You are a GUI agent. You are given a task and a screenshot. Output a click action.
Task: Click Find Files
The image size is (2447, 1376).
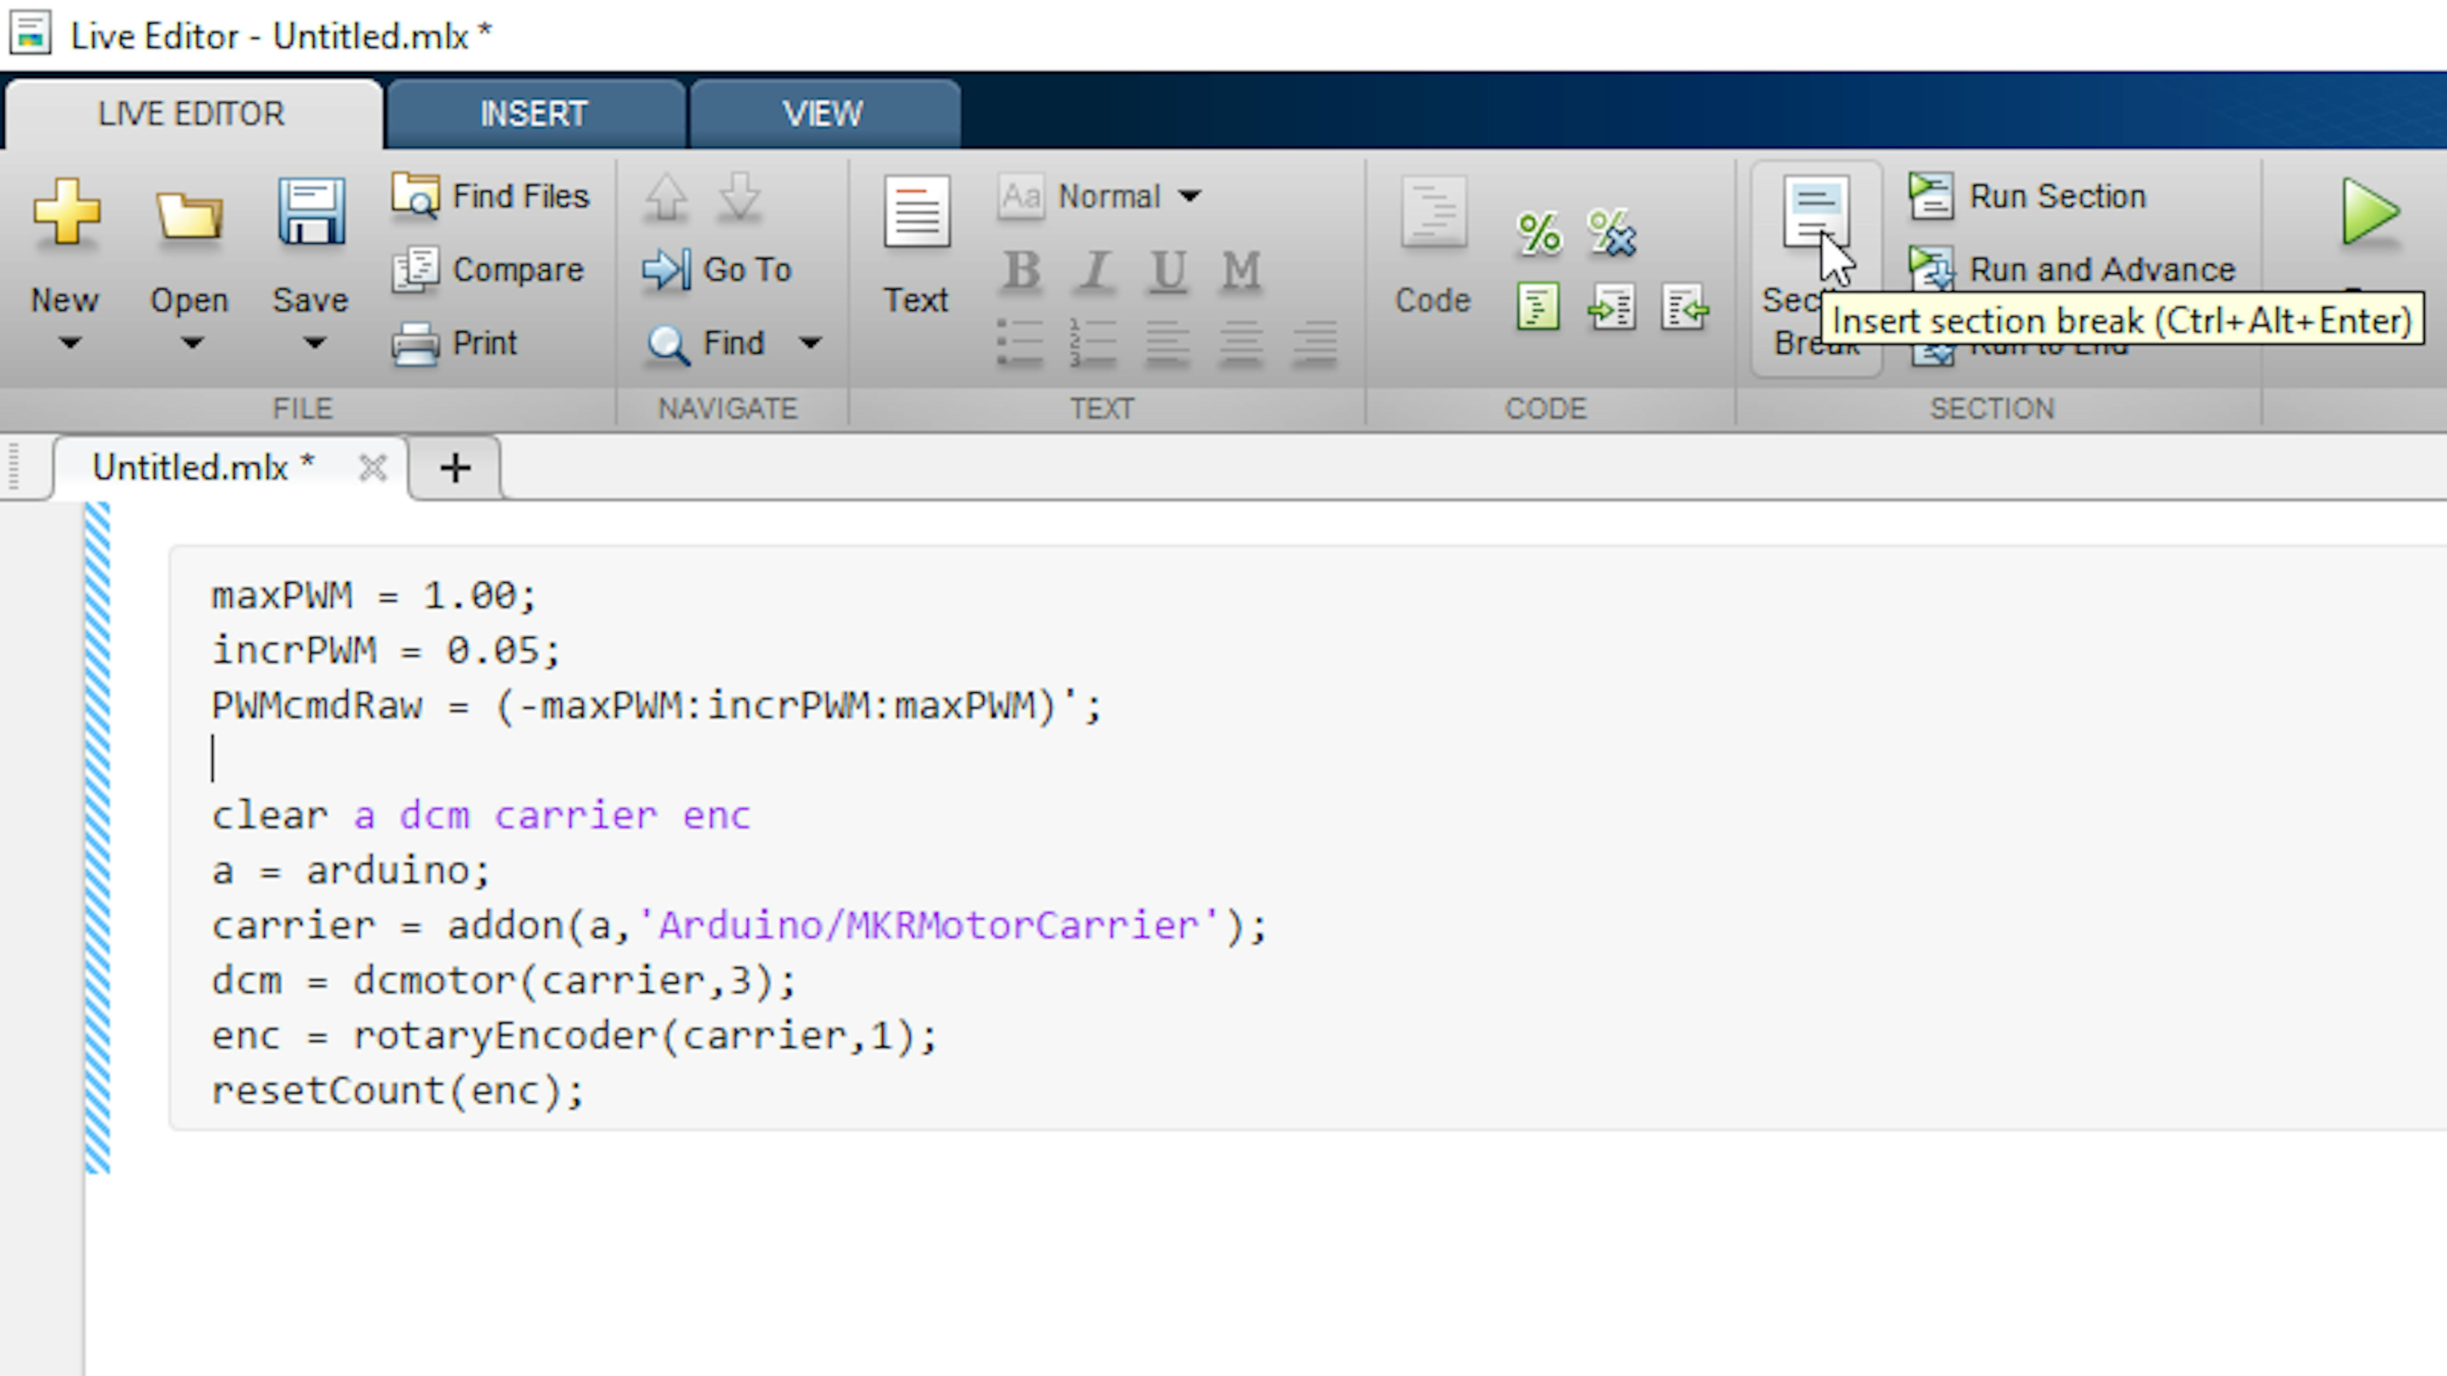point(491,197)
